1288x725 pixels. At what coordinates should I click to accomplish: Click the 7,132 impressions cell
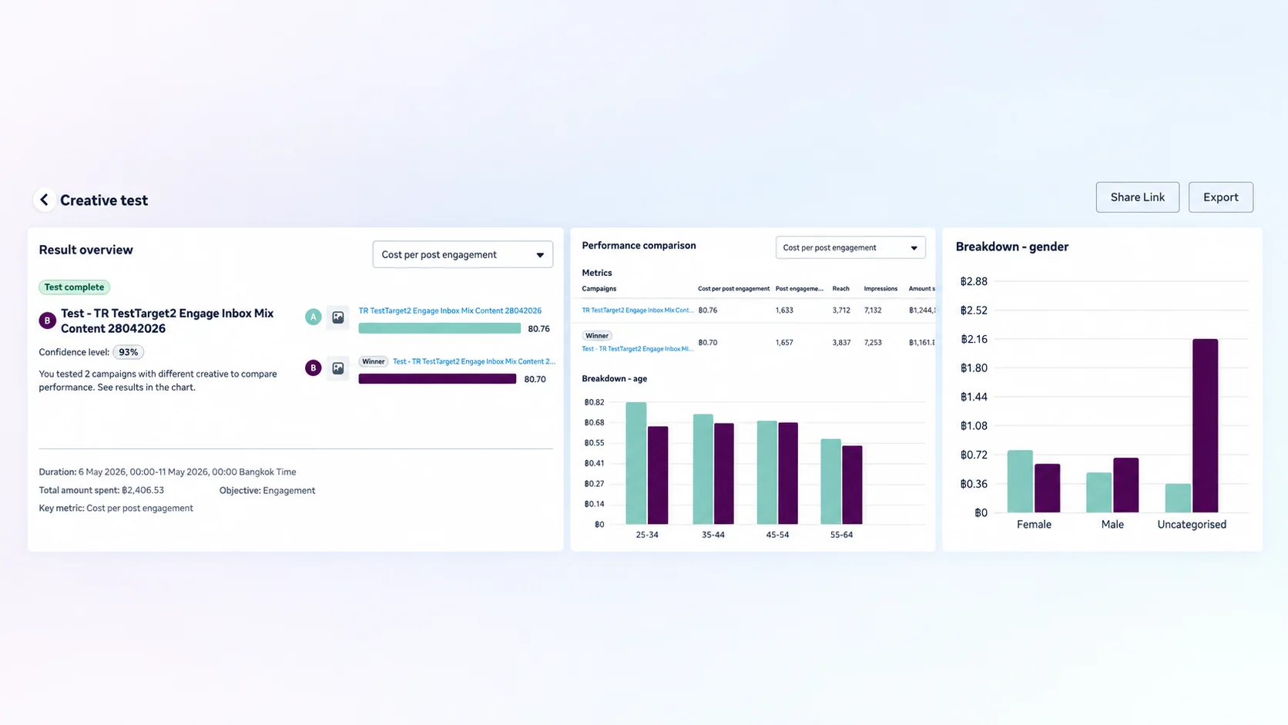click(873, 310)
